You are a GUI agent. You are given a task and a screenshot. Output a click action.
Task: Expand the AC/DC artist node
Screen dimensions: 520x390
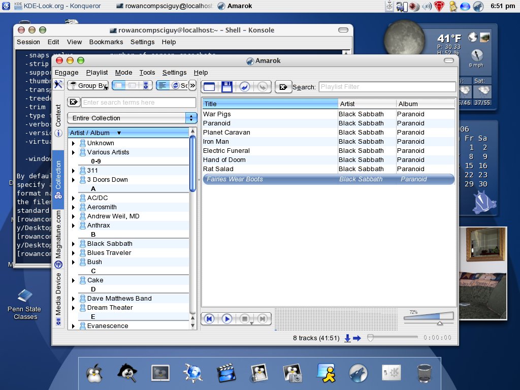[73, 199]
